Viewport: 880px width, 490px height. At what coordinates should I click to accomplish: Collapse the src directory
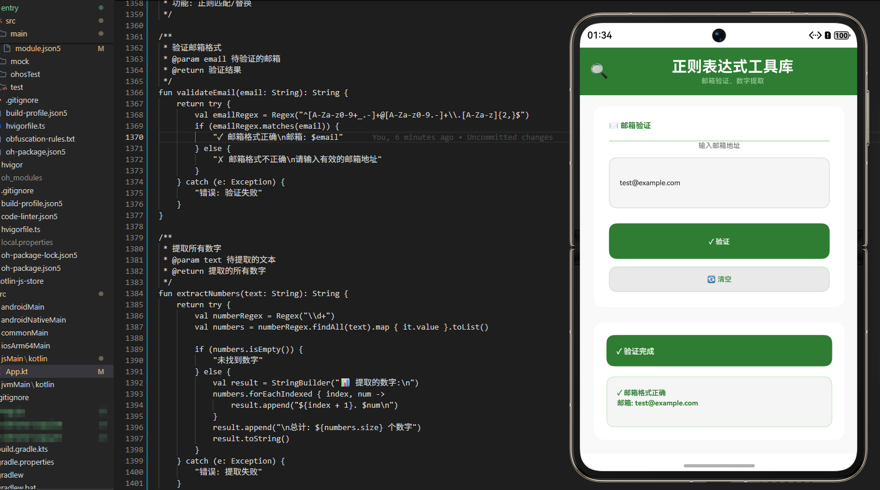10,21
